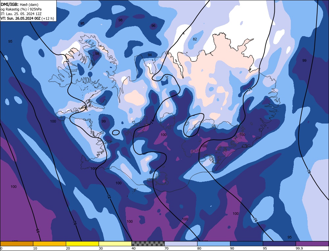The height and width of the screenshot is (251, 329).
Task: Click the pale yellow 30–40 legend swatch
Action: 115,243
